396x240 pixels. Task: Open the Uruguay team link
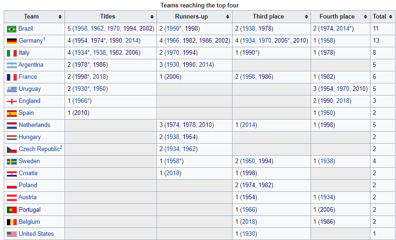coord(30,89)
